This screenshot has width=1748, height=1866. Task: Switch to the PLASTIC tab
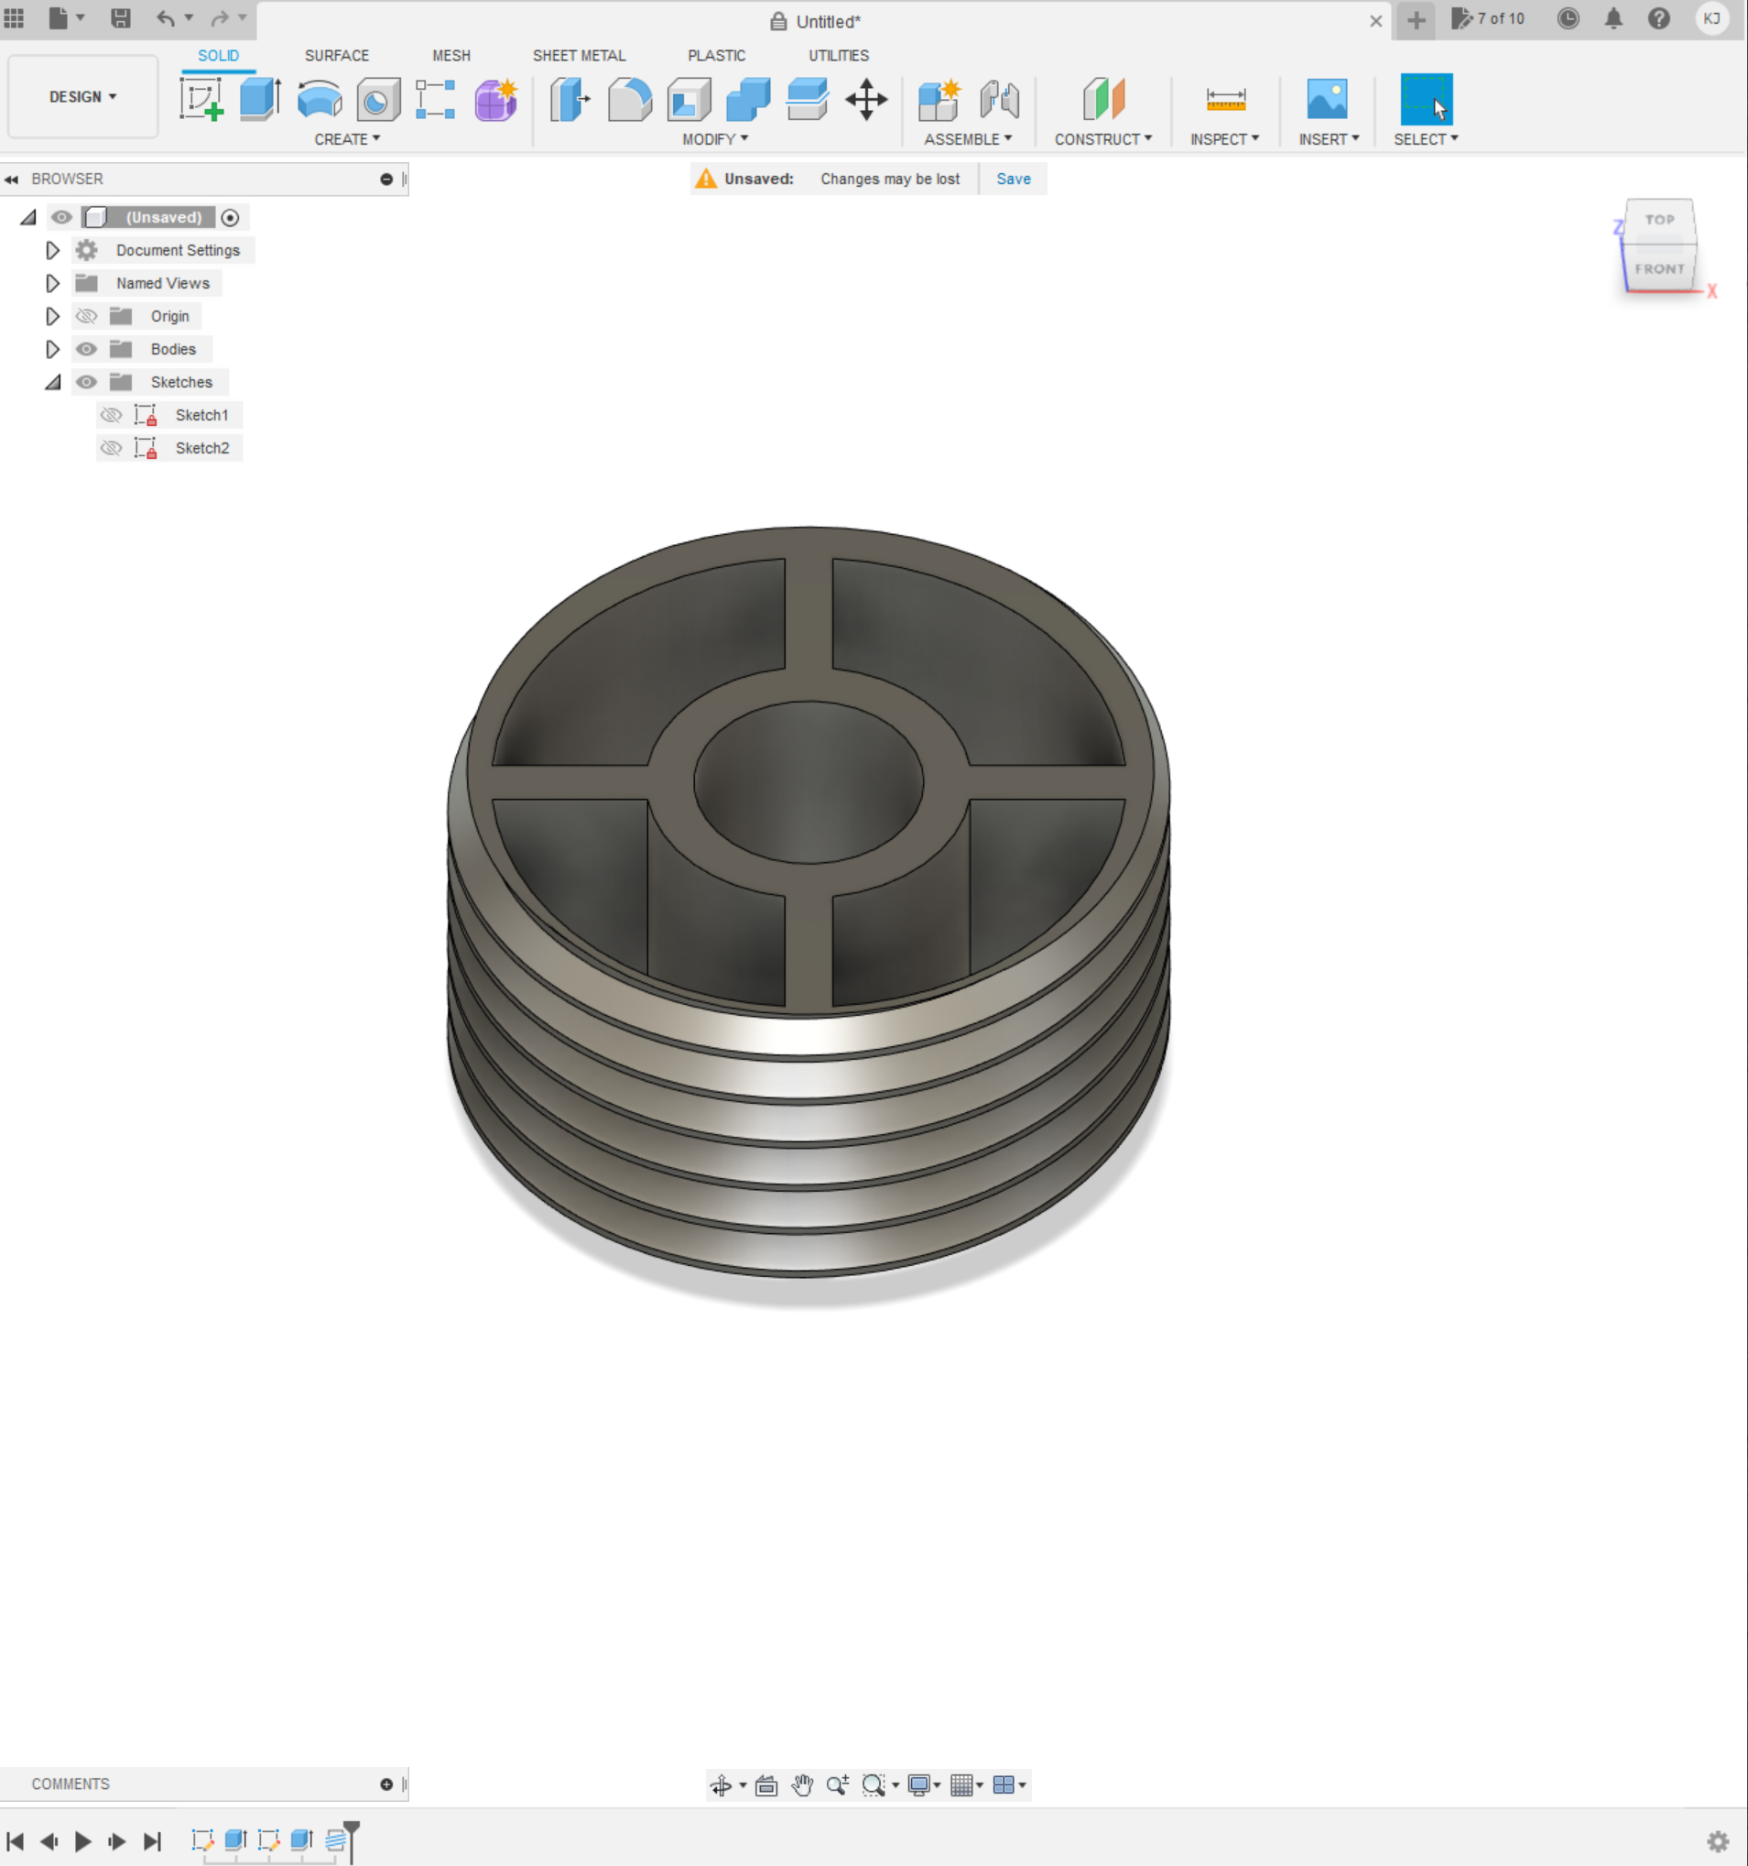coord(717,55)
